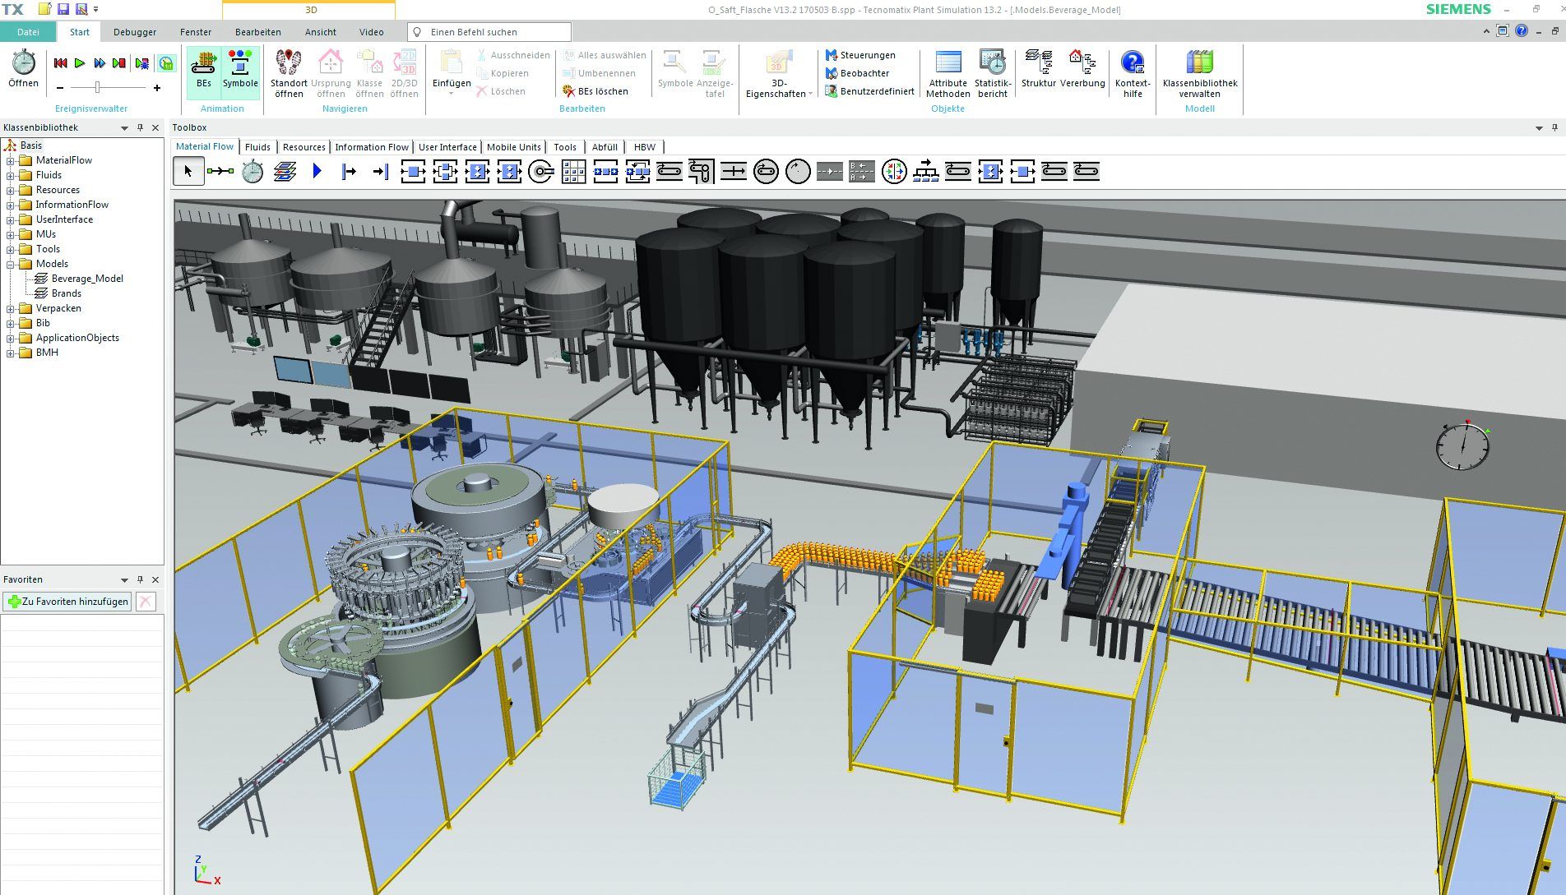Select the Source blue triangle in Toolbox
Image resolution: width=1566 pixels, height=895 pixels.
point(317,171)
